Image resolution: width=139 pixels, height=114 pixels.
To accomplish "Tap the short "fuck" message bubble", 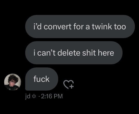I will (42, 79).
